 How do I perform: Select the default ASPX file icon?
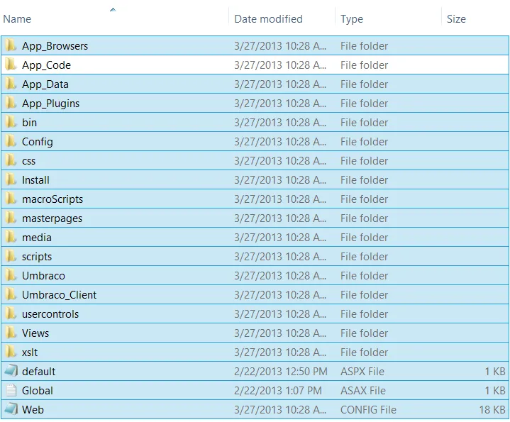(x=11, y=372)
